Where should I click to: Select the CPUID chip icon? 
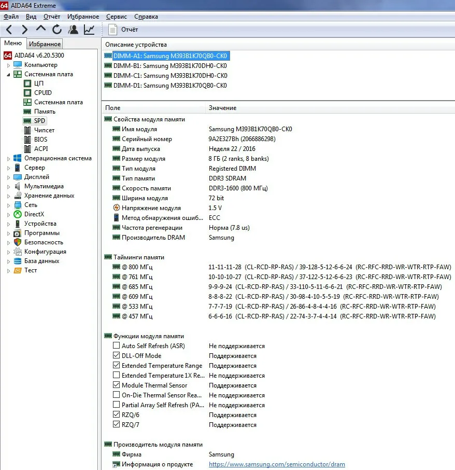27,93
